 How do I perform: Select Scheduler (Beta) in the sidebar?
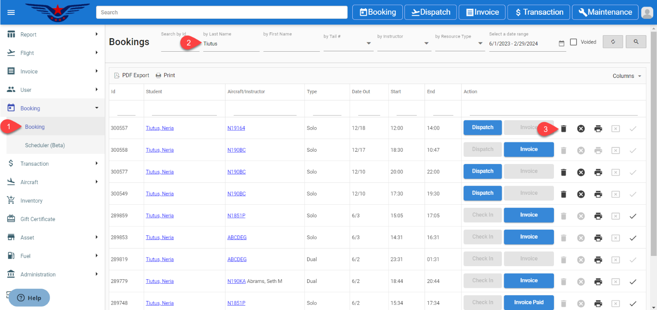coord(45,145)
